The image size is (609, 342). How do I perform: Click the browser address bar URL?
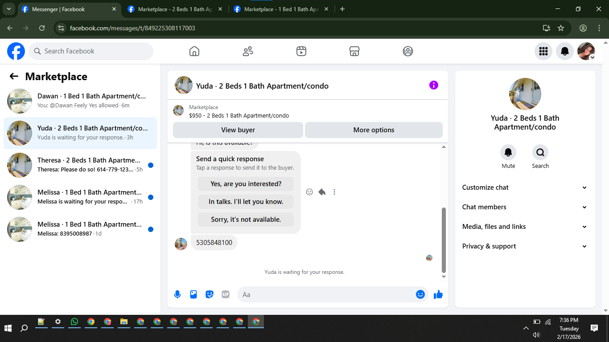coord(132,28)
